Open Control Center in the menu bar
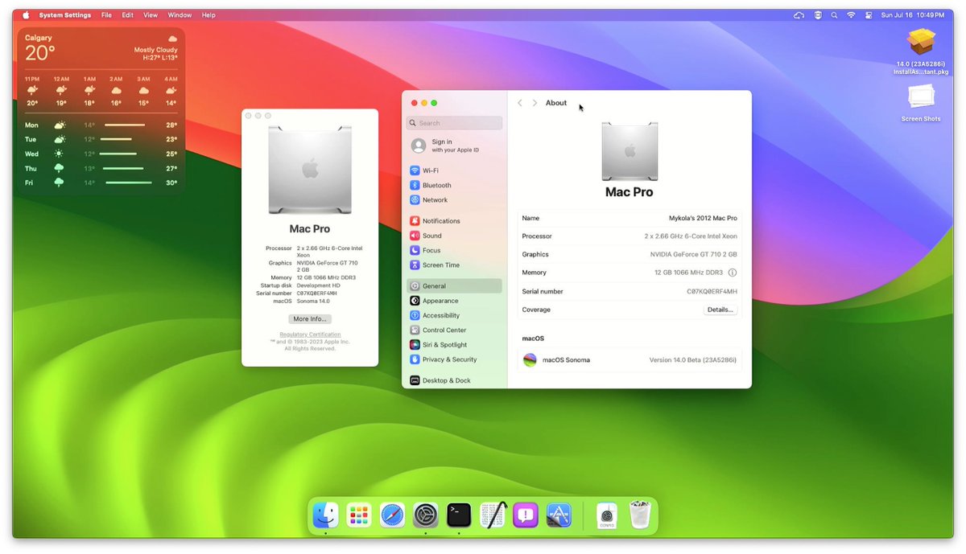Image resolution: width=966 pixels, height=554 pixels. [869, 15]
